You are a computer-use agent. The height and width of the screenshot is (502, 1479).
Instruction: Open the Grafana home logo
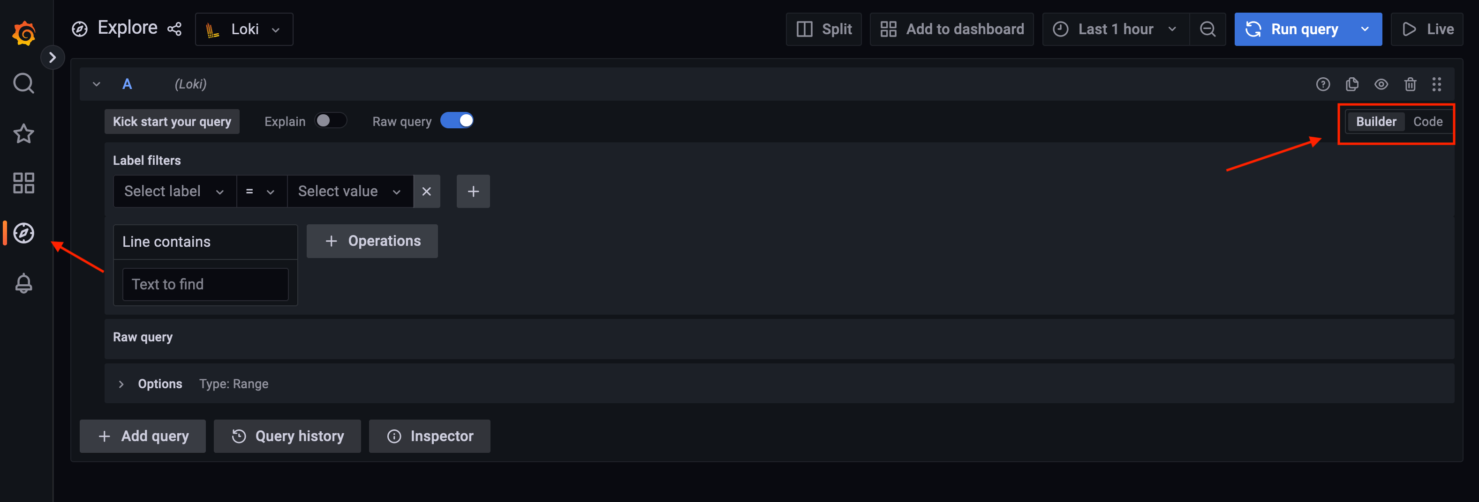23,33
